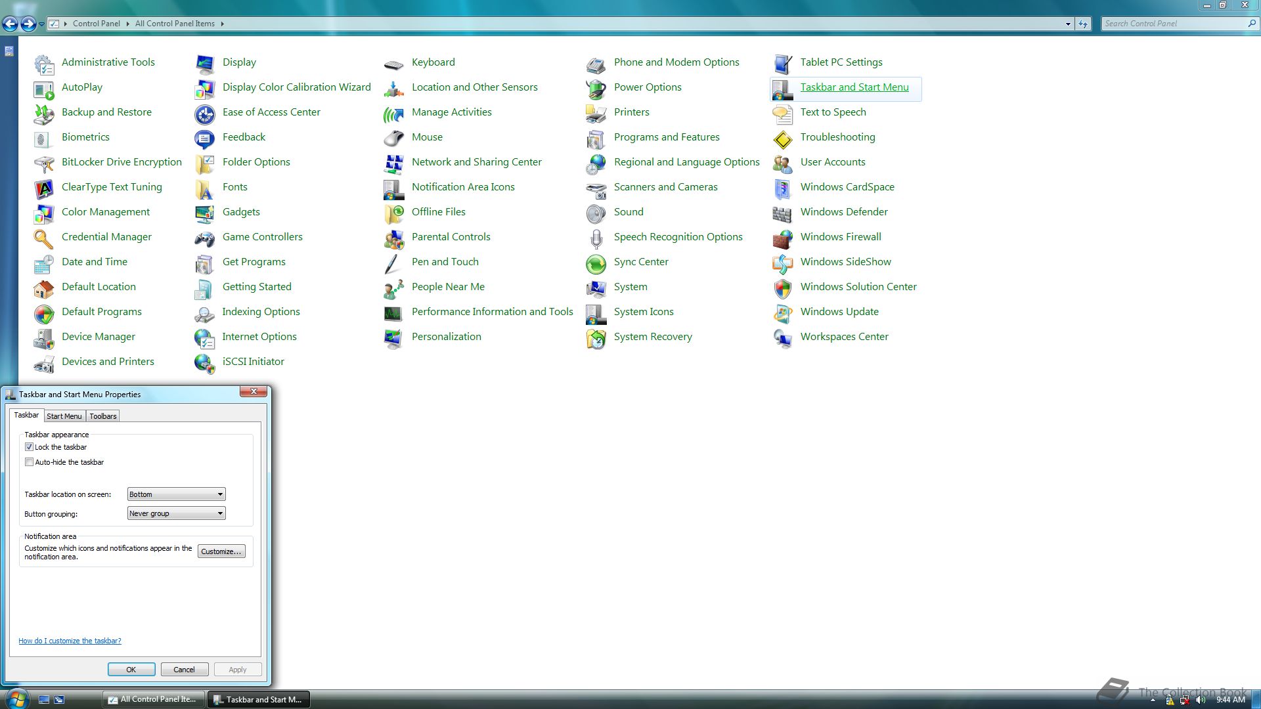This screenshot has height=709, width=1261.
Task: Click Performance Information and Tools link
Action: point(493,311)
